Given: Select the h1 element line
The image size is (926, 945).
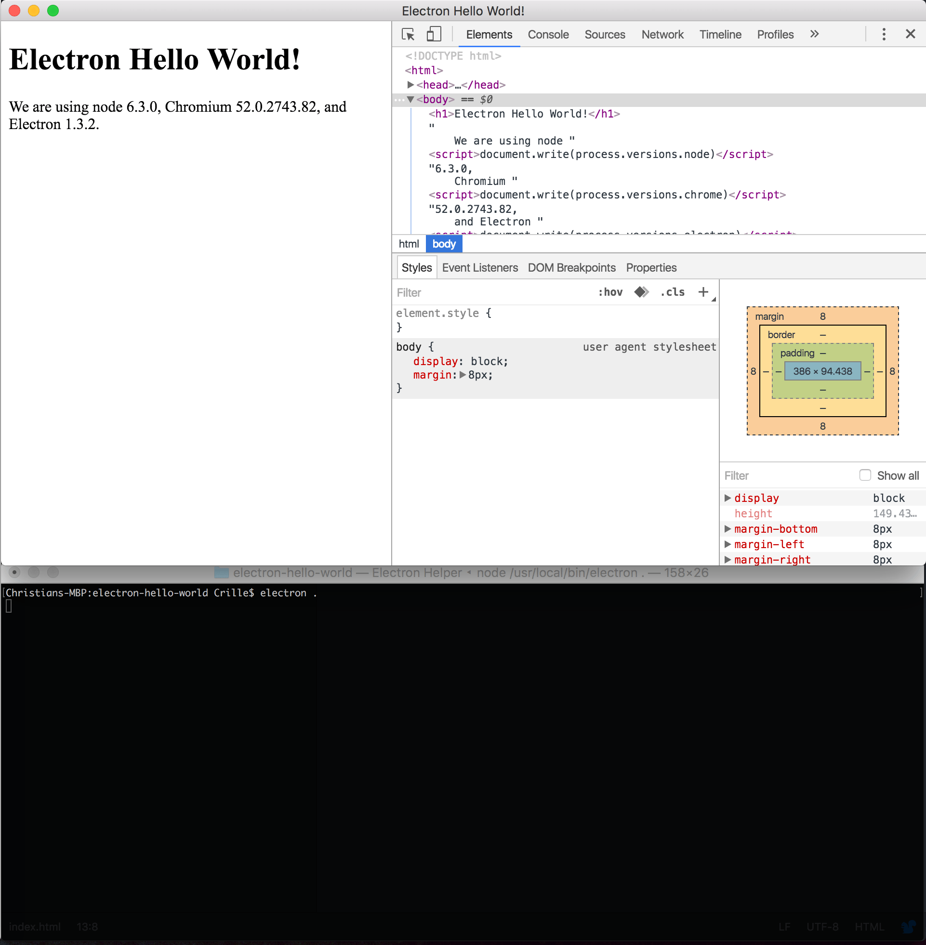Looking at the screenshot, I should [x=524, y=114].
